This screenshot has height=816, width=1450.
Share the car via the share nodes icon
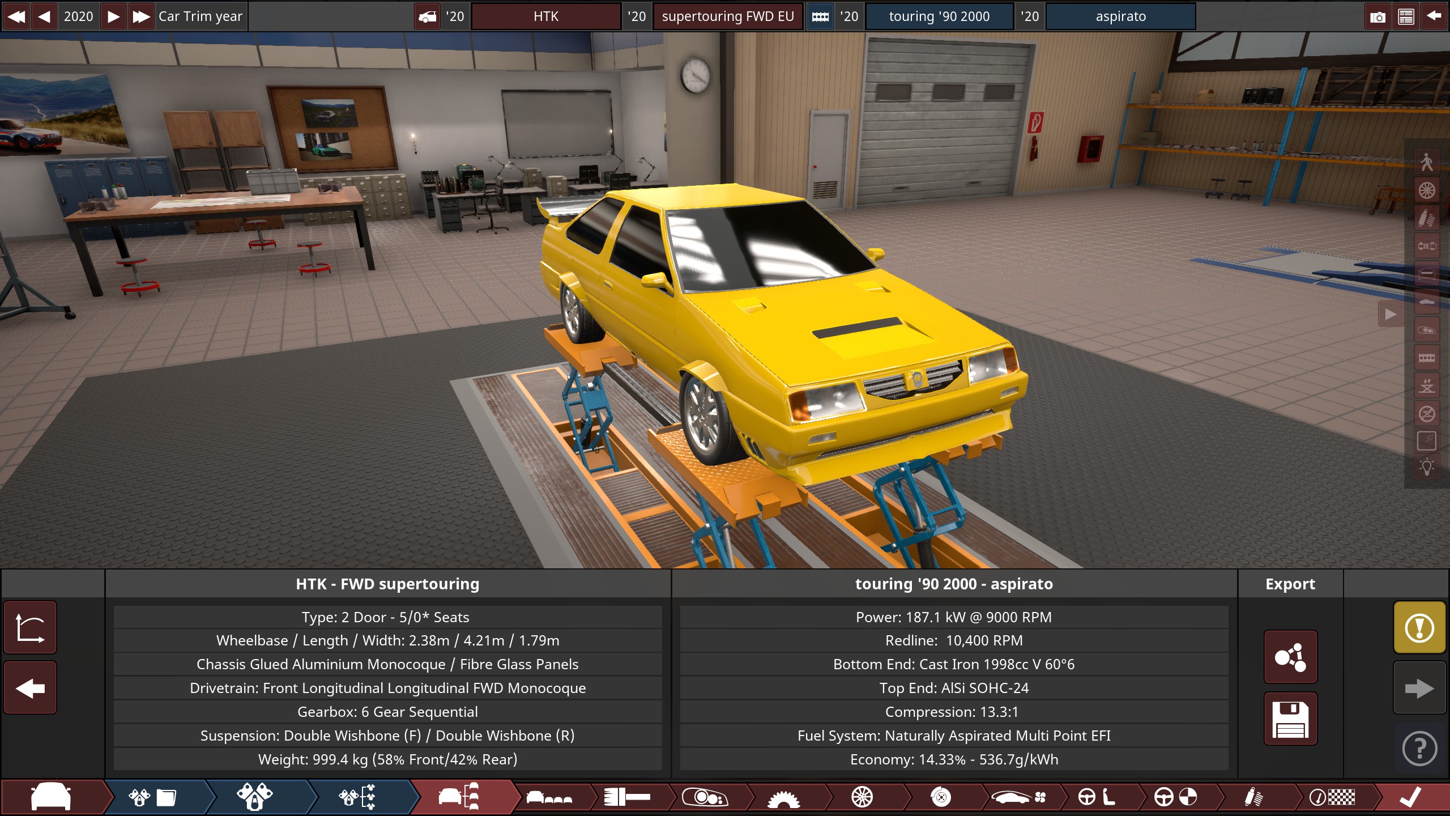tap(1290, 657)
